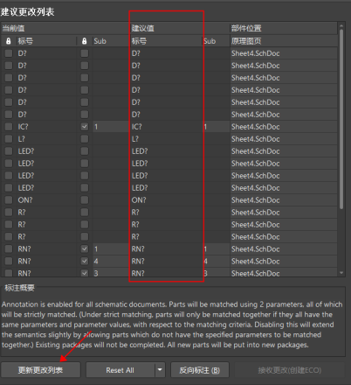Click the Reset All button

[x=120, y=370]
